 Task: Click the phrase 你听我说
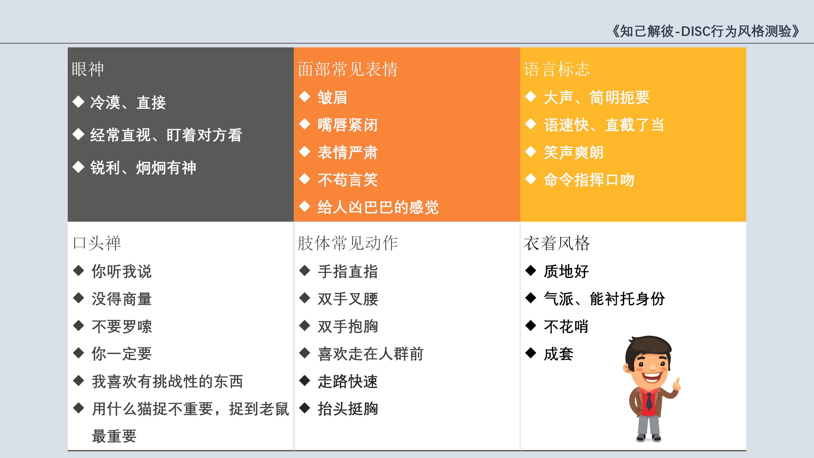coord(122,272)
